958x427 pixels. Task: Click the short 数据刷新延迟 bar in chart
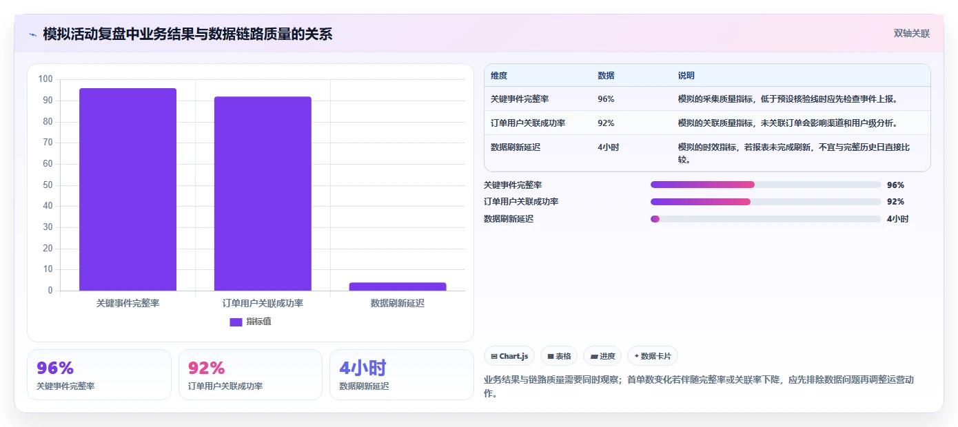(x=398, y=287)
